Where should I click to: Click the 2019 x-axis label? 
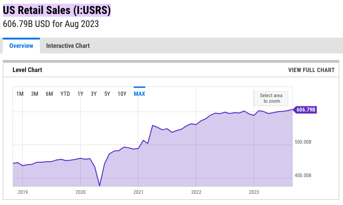pyautogui.click(x=23, y=192)
